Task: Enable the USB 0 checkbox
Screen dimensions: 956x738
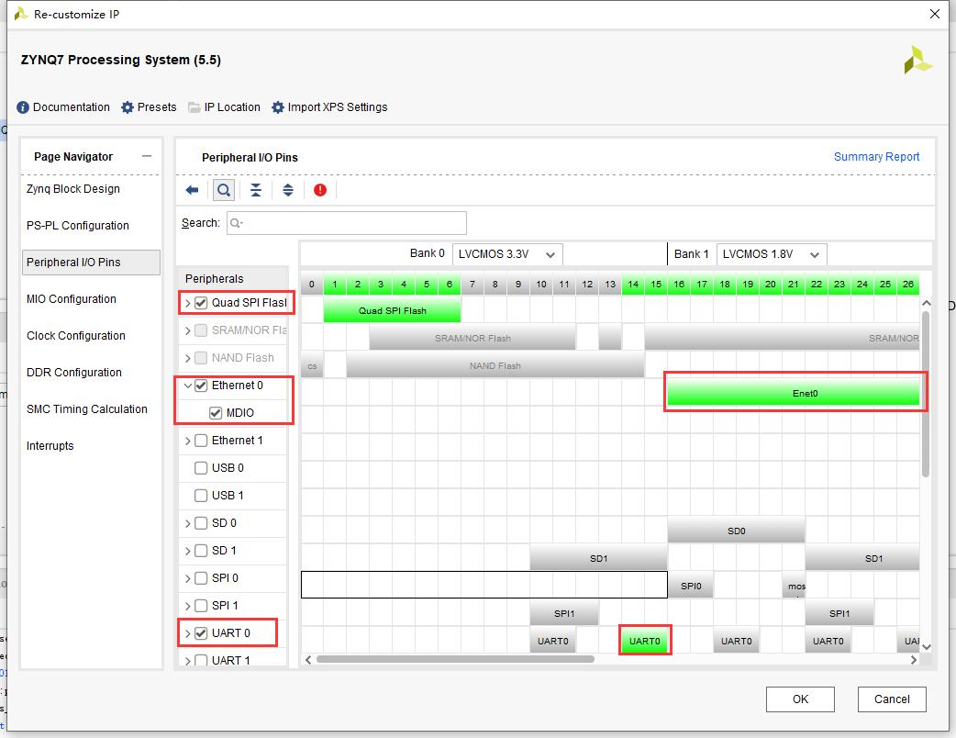Action: [201, 468]
